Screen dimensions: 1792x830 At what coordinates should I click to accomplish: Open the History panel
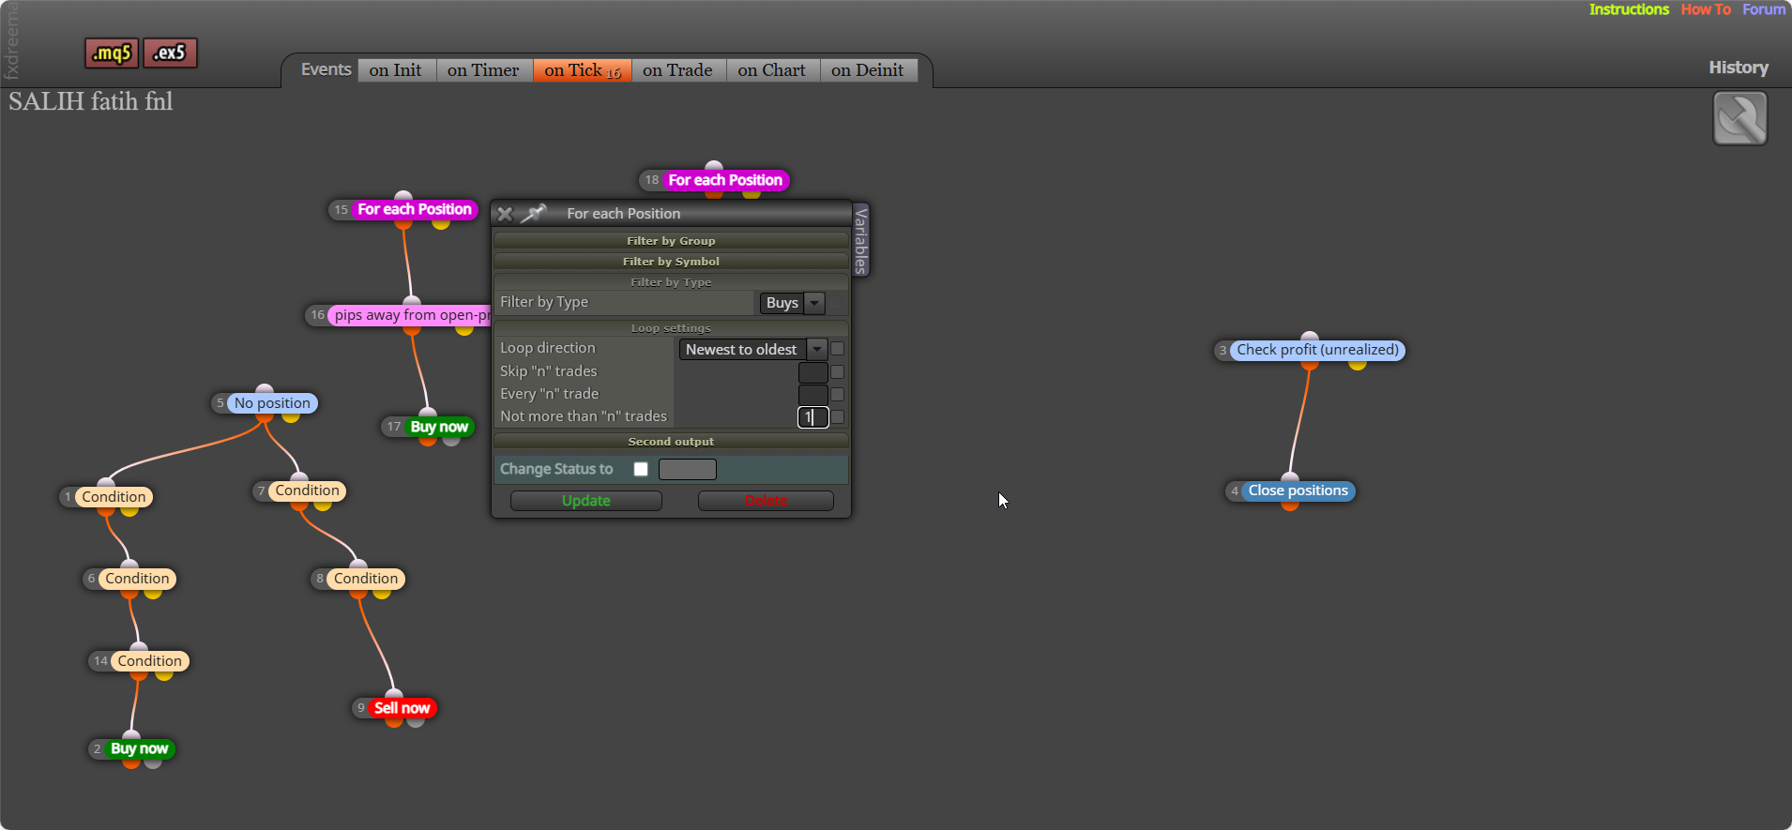point(1739,68)
